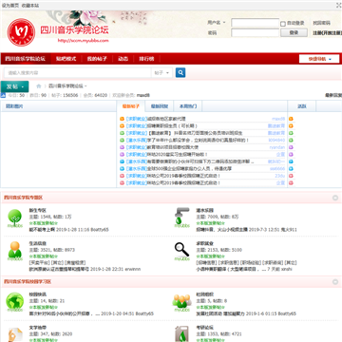The width and height of the screenshot is (342, 342).
Task: Open post 全球500强企业招聘家庭办公人员
Action: click(x=190, y=169)
